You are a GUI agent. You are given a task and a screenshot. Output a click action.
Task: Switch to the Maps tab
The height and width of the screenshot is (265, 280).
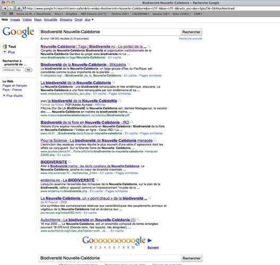tap(38, 20)
